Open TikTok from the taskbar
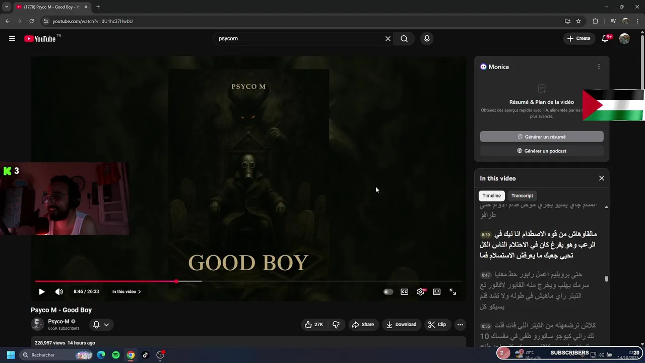Image resolution: width=645 pixels, height=363 pixels. pos(145,355)
